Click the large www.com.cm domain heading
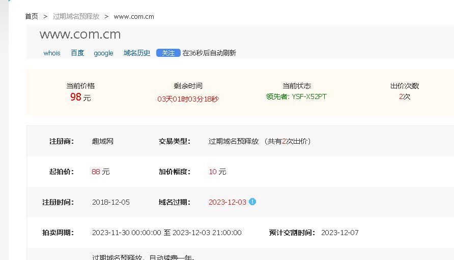454x260 pixels. [80, 35]
